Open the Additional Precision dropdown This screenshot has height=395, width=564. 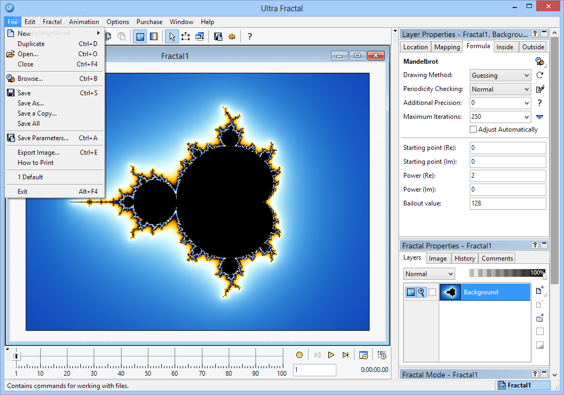(x=500, y=103)
